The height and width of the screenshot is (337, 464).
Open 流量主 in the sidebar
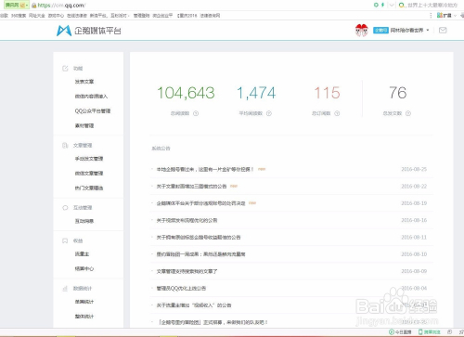point(82,253)
